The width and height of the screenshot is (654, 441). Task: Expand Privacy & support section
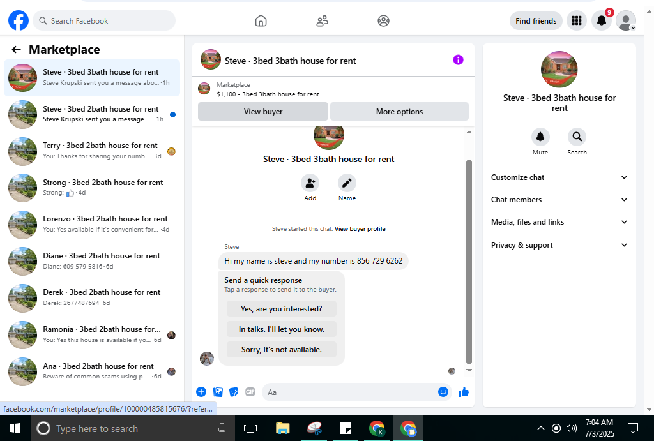point(559,245)
